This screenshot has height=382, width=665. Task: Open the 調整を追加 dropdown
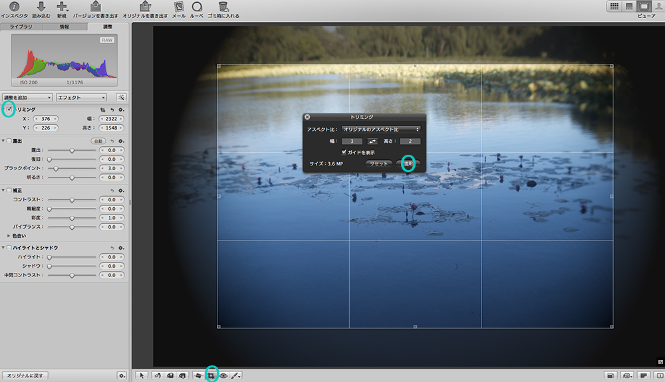[27, 97]
